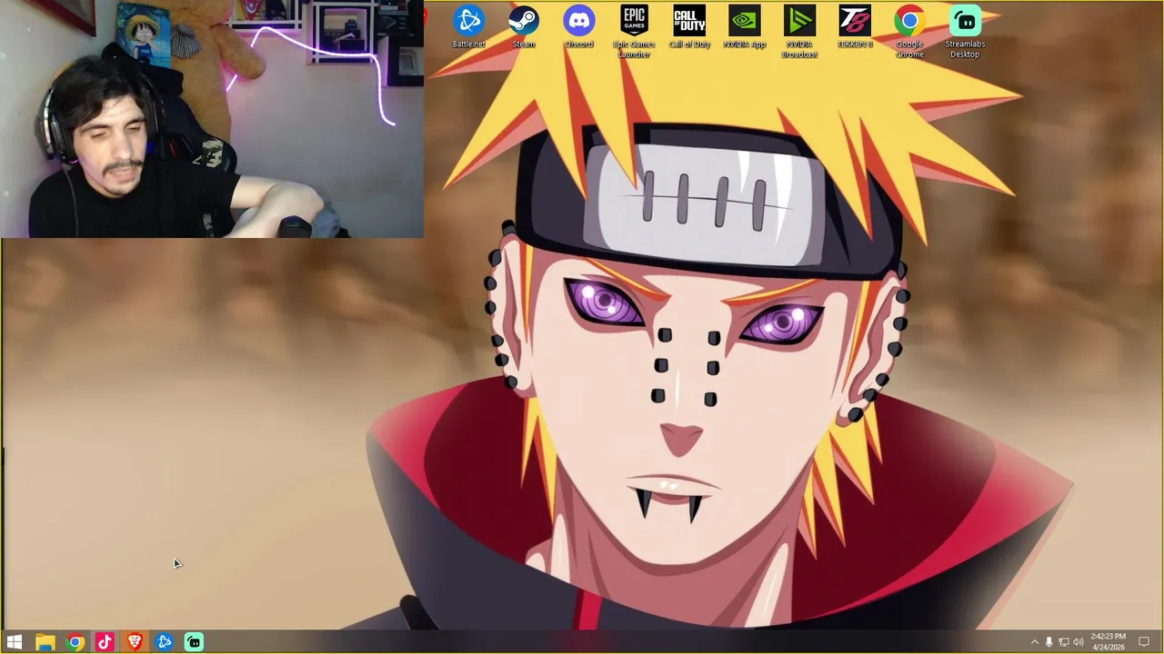Open the Battle.net desktop shortcut
This screenshot has height=654, width=1164.
469,27
